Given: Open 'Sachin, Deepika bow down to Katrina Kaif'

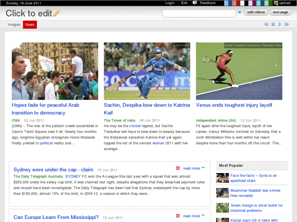Looking at the screenshot, I should pos(147,109).
